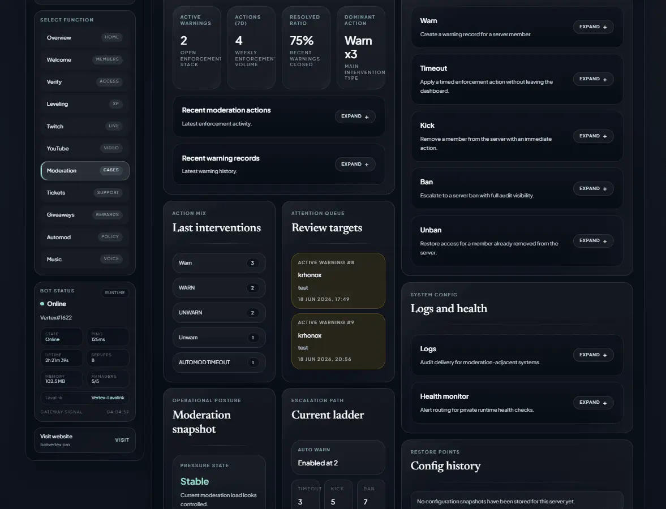Click the Ban threshold 7 tile
Image resolution: width=666 pixels, height=509 pixels.
(371, 494)
